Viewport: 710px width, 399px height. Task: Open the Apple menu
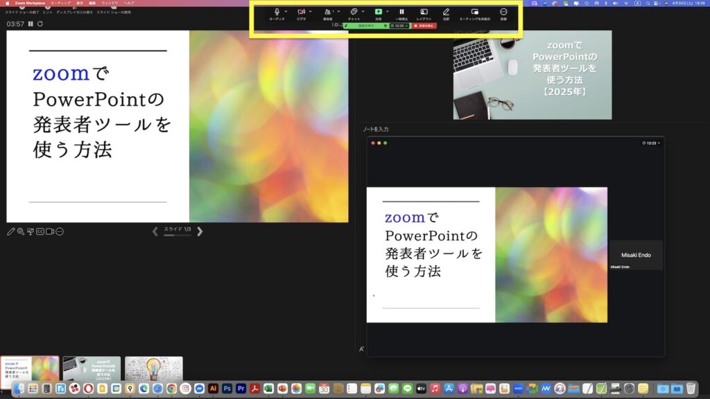pyautogui.click(x=7, y=3)
